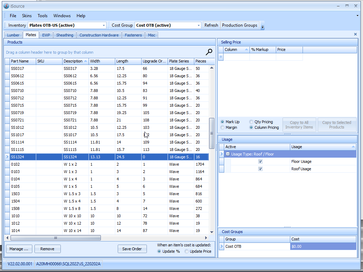Click the horizontal scrollbar thumb in products grid
The width and height of the screenshot is (363, 272).
point(55,238)
